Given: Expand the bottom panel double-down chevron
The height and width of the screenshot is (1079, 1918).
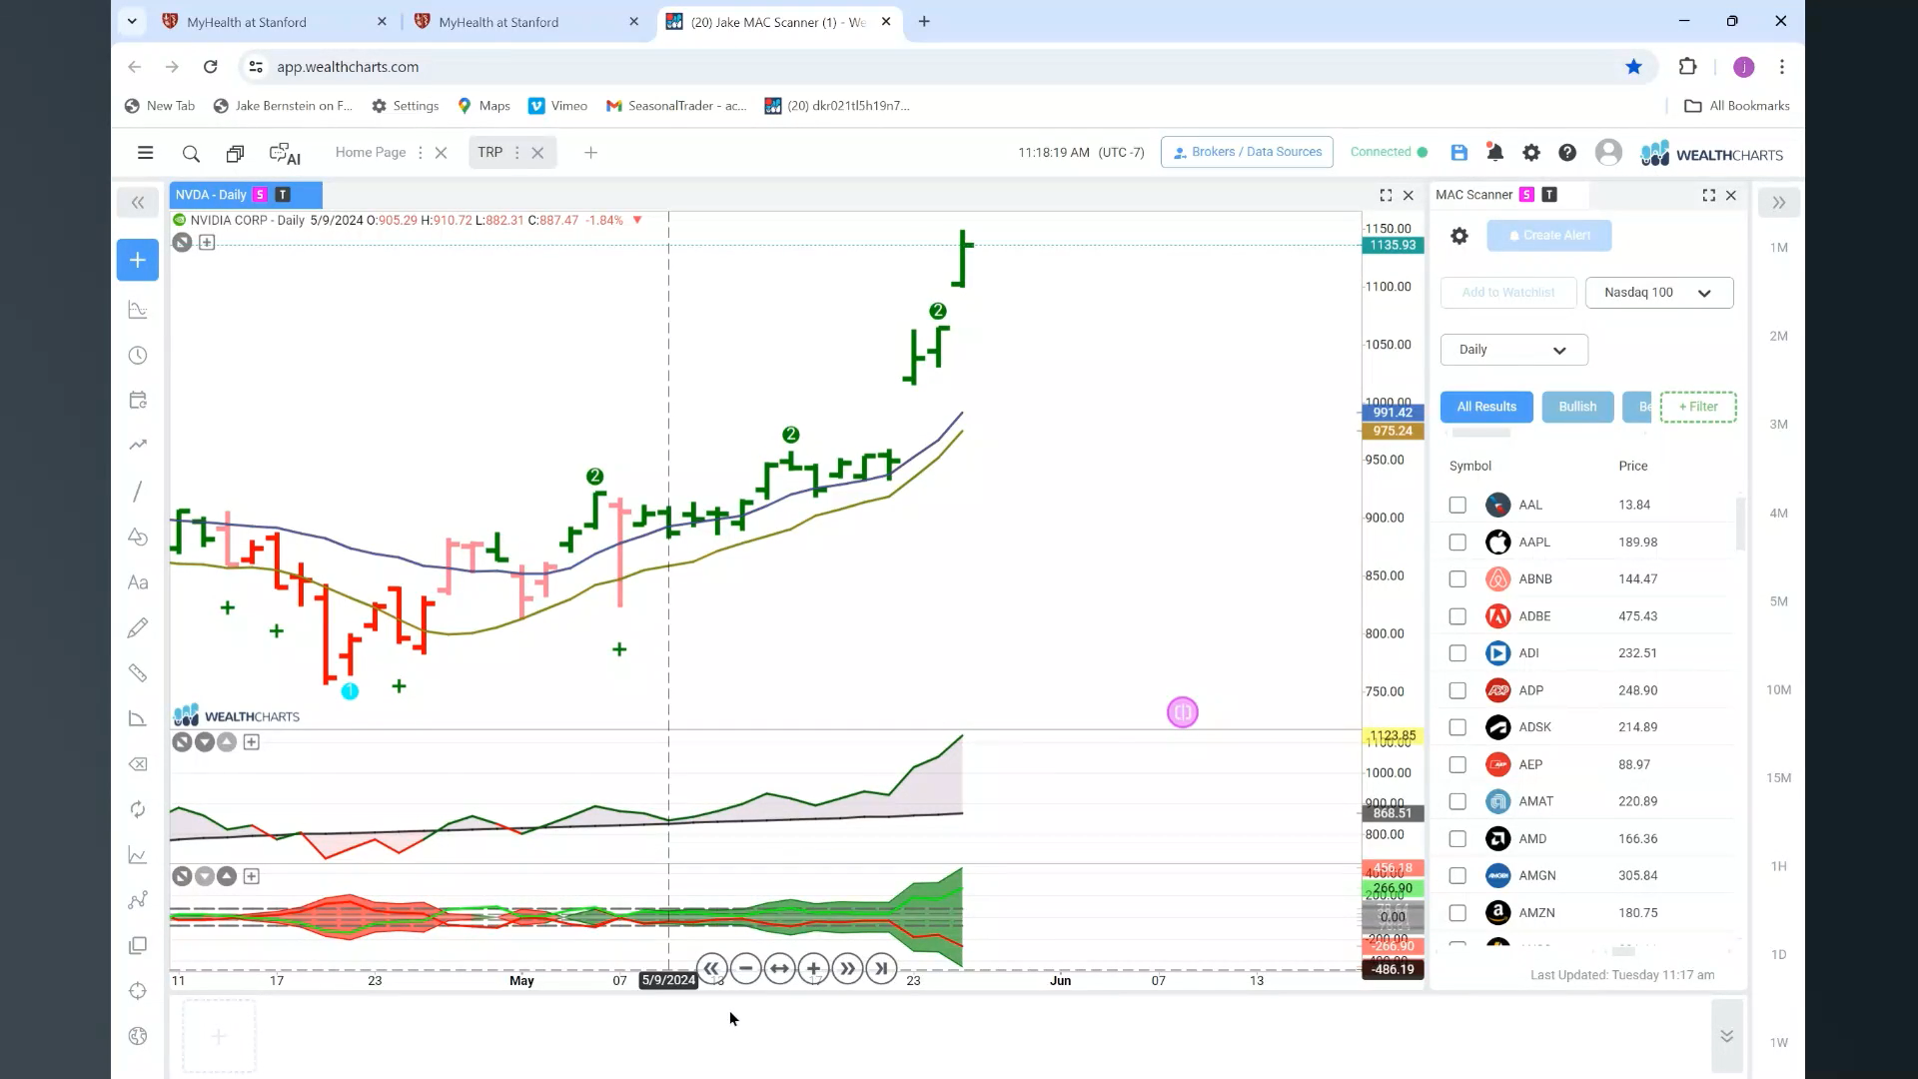Looking at the screenshot, I should pyautogui.click(x=1726, y=1036).
